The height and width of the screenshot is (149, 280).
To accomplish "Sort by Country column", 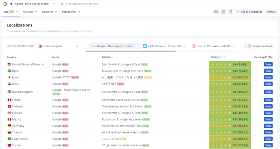I will [x=13, y=57].
